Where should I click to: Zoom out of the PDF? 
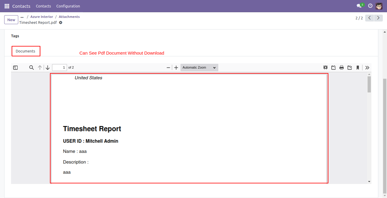coord(168,68)
